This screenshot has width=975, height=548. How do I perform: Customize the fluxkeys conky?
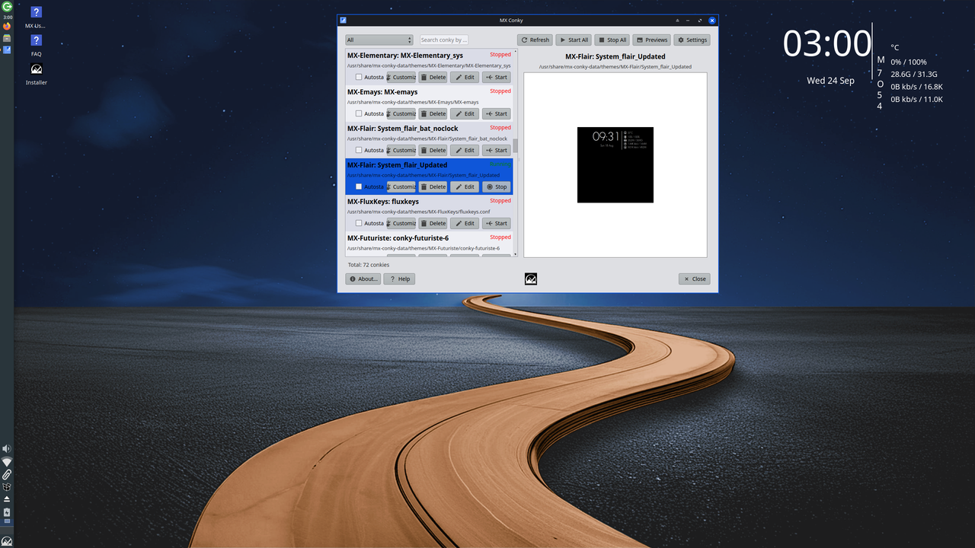[x=401, y=223]
